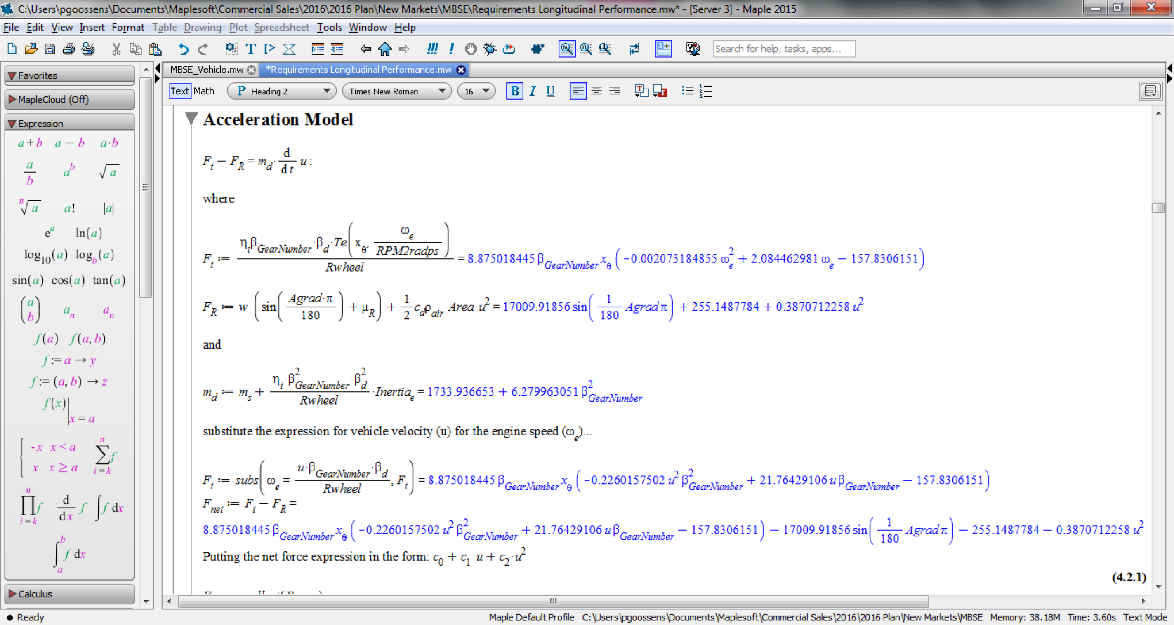Toggle Bold formatting button
Image resolution: width=1174 pixels, height=625 pixels.
tap(514, 91)
